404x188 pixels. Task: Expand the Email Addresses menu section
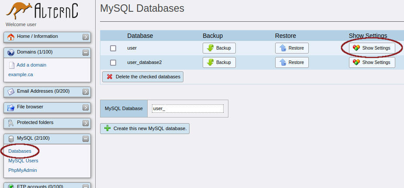[86, 92]
